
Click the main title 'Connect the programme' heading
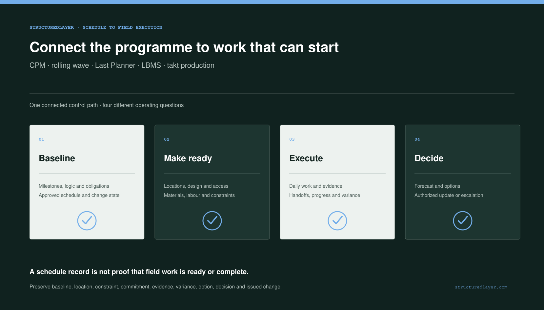click(x=184, y=47)
